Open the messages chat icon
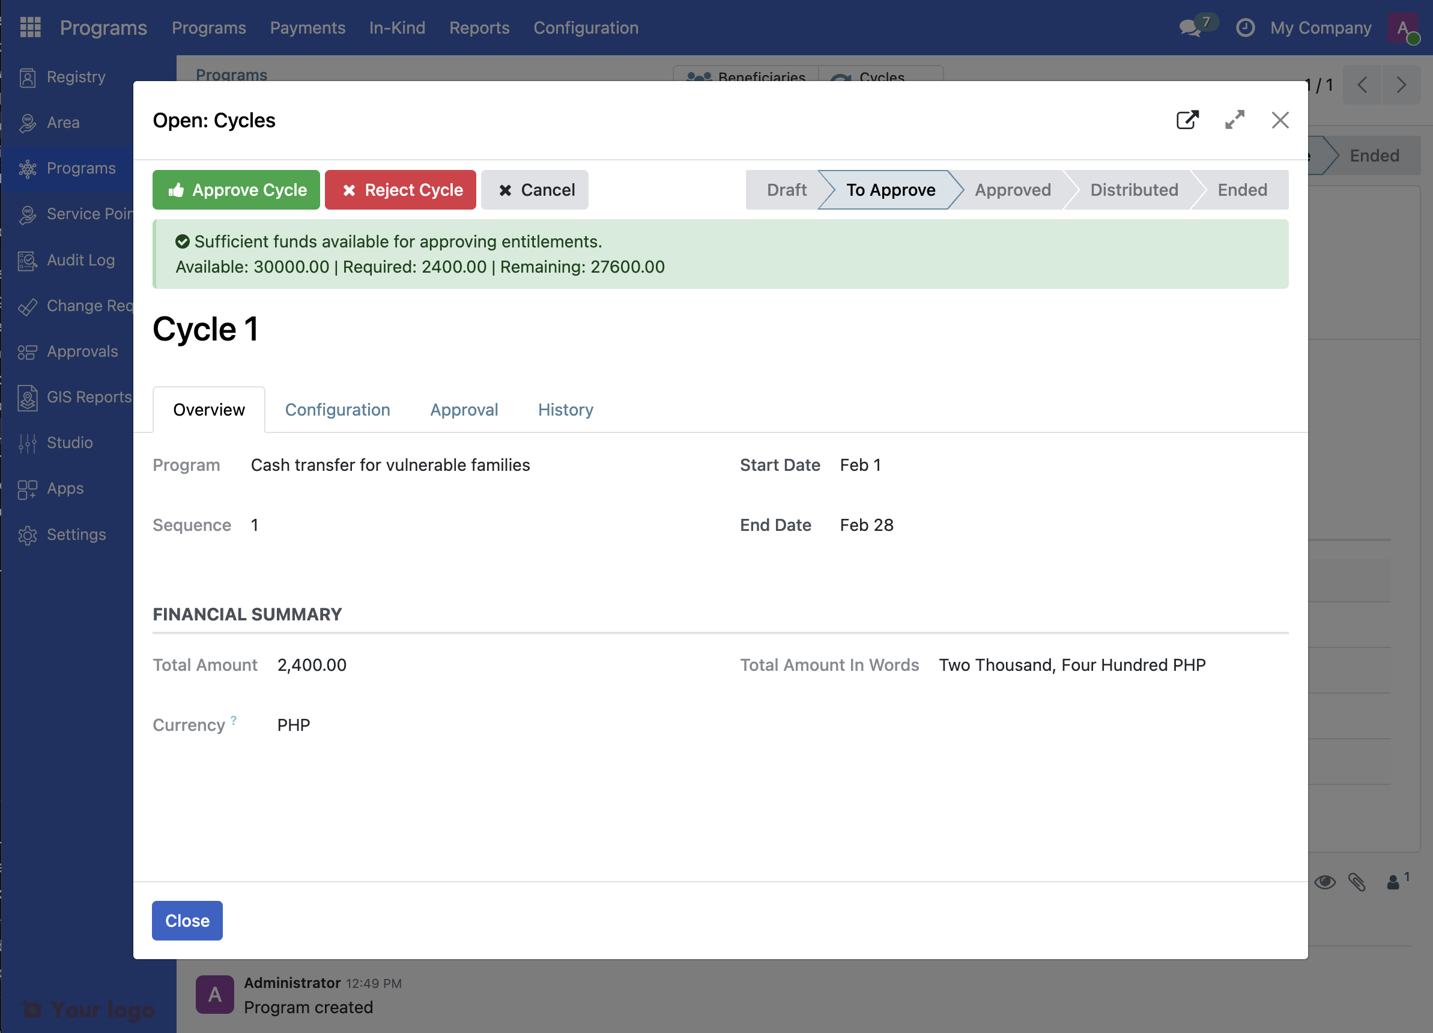1433x1033 pixels. point(1190,28)
